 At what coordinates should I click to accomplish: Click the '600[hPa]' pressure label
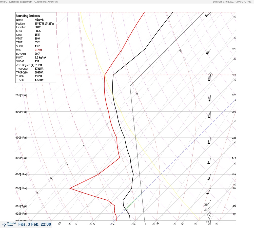(21, 174)
